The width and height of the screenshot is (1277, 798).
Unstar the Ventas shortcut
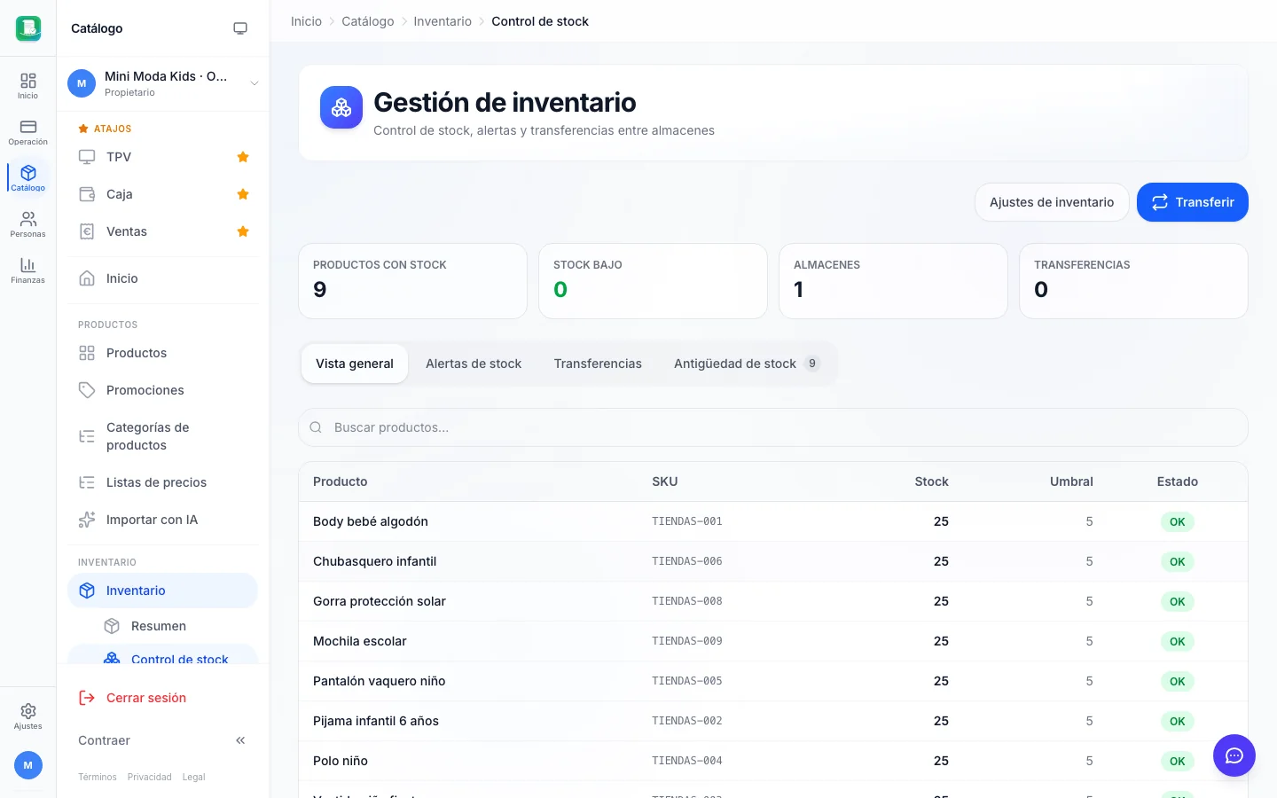[243, 231]
